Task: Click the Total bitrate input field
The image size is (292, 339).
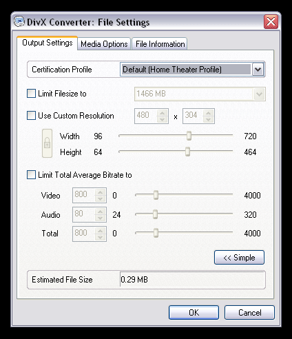Action: point(84,234)
